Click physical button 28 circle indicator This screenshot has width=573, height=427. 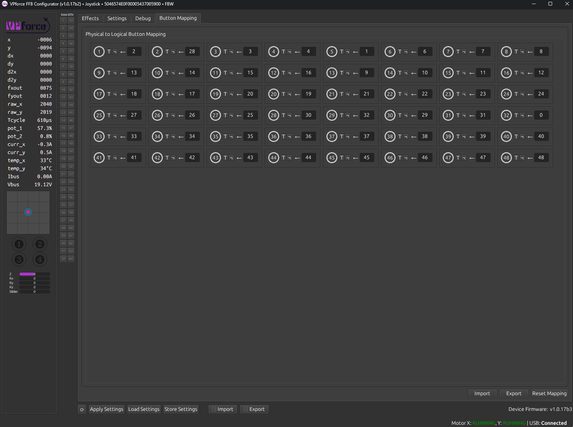pos(274,115)
